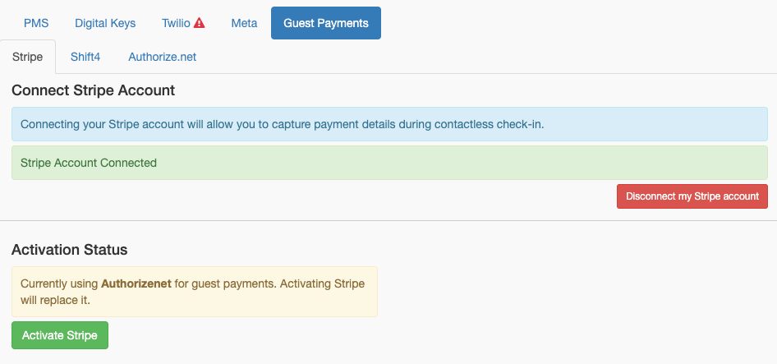Click the blue Stripe connection info banner
Screen dimensions: 777x364
tap(389, 124)
